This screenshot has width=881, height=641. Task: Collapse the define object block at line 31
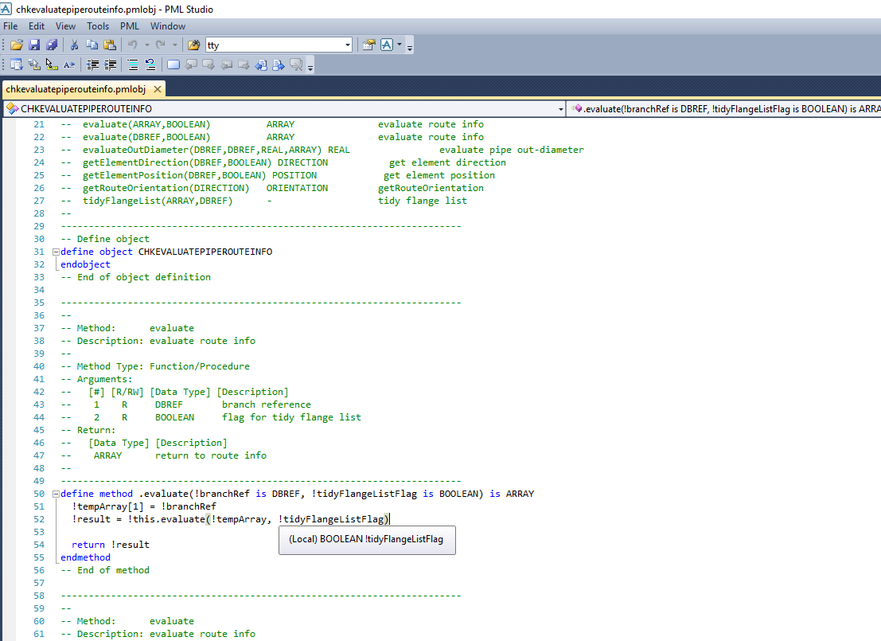pos(57,252)
